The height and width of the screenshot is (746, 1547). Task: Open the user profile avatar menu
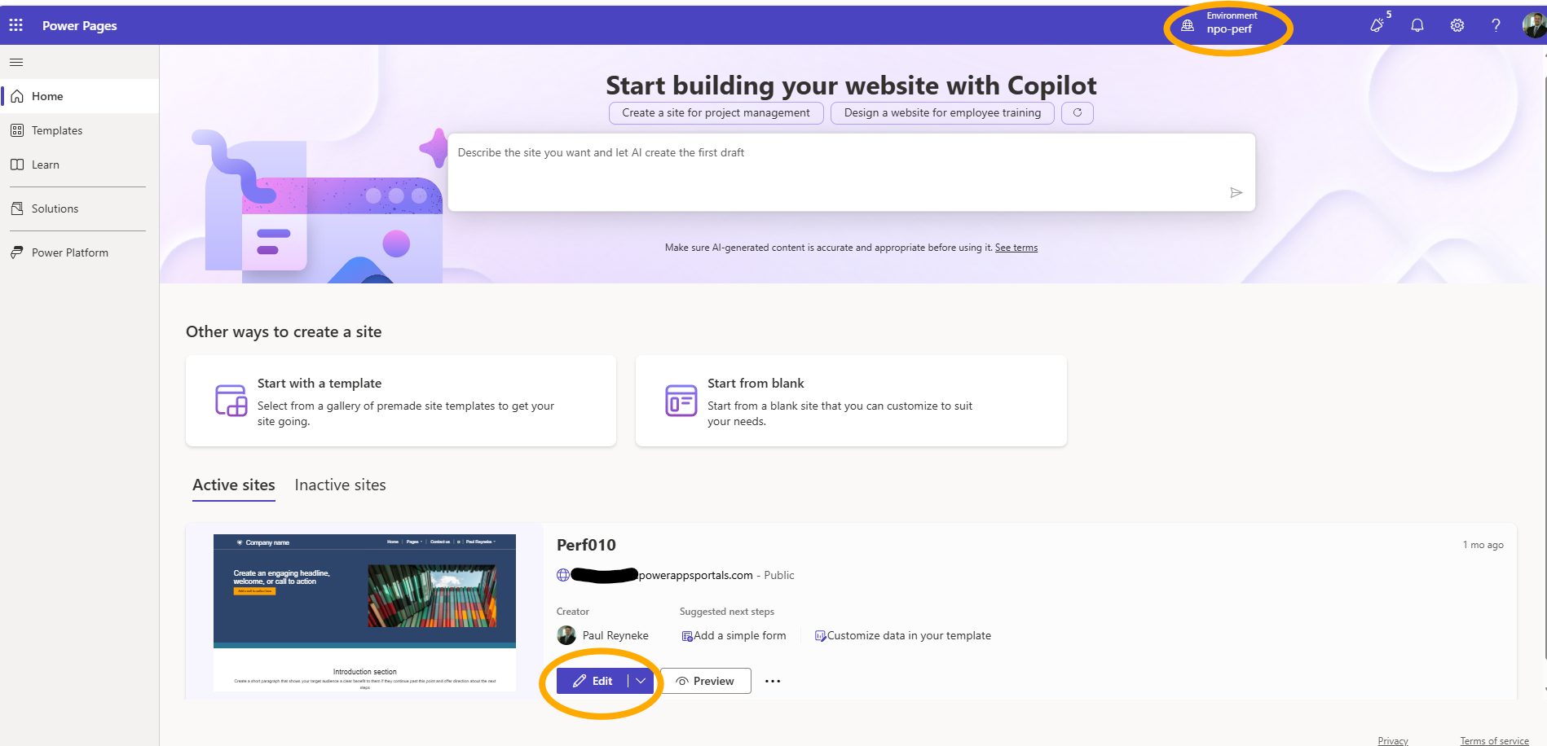tap(1534, 25)
